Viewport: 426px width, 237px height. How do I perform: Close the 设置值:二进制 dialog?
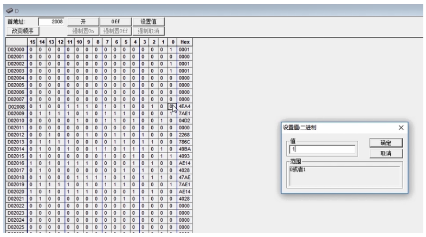pyautogui.click(x=401, y=127)
